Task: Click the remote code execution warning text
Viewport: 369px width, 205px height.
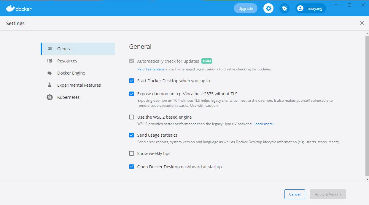Action: pyautogui.click(x=235, y=103)
